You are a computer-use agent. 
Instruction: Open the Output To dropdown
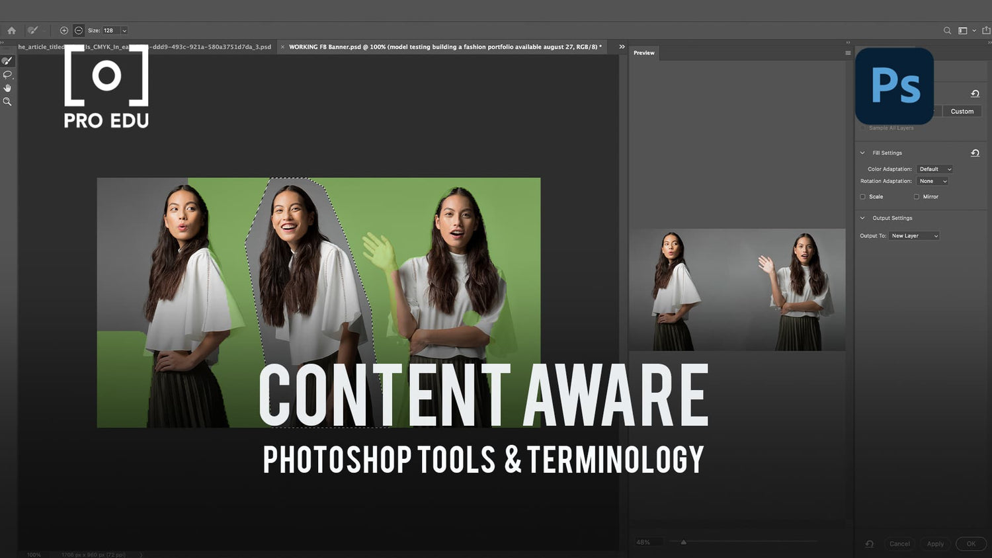tap(913, 235)
